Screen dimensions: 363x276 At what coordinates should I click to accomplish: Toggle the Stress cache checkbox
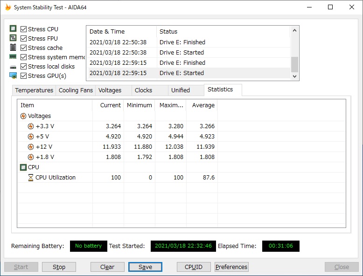(x=24, y=48)
